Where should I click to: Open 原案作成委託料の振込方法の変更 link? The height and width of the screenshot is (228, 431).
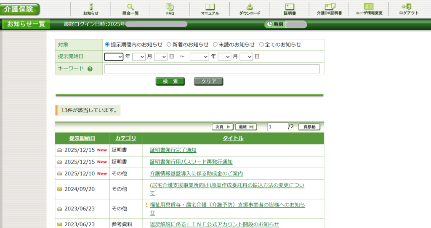pyautogui.click(x=227, y=189)
